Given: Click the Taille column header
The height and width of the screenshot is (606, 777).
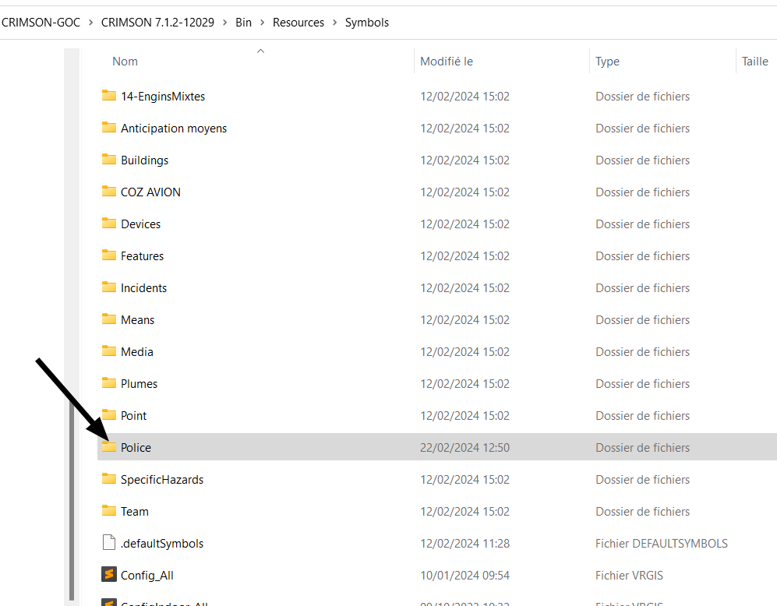Looking at the screenshot, I should (754, 62).
